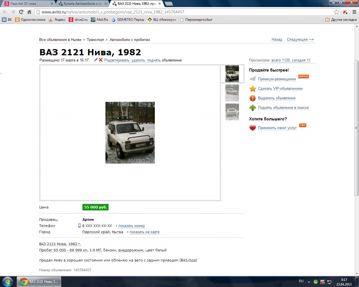Click Пробег 65 000 - 69 999 км link
Viewport: 359px width, 287px height.
pos(63,250)
